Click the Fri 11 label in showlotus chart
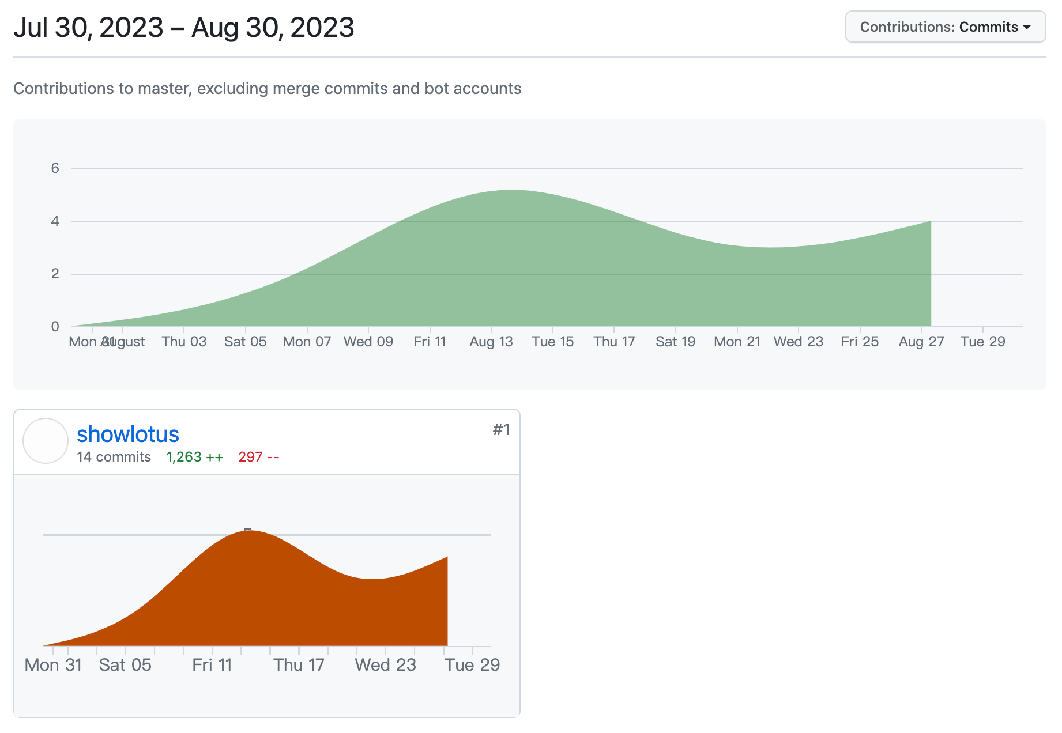 pyautogui.click(x=212, y=665)
